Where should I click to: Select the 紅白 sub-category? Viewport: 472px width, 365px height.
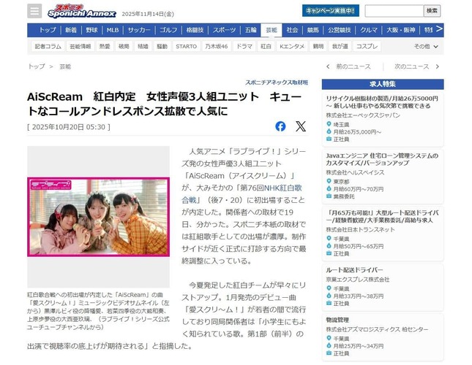tap(266, 47)
